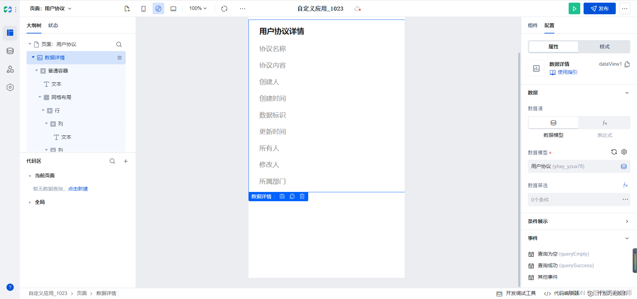Open the top-right more actions menu
Image resolution: width=637 pixels, height=299 pixels.
pos(625,9)
